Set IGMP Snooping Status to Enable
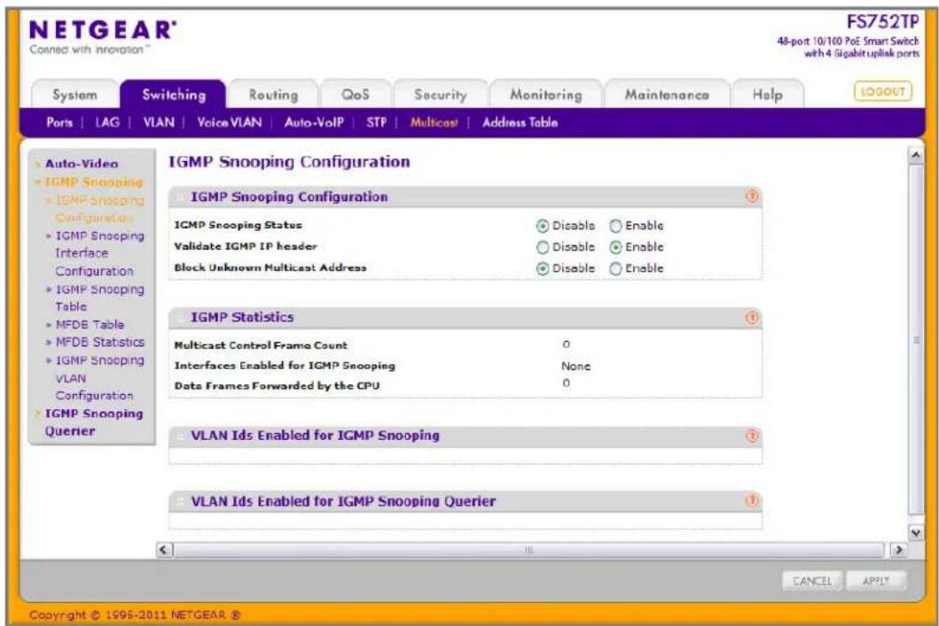The width and height of the screenshot is (939, 626). pos(615,226)
